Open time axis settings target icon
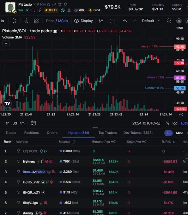The height and width of the screenshot is (215, 188). tap(181, 114)
